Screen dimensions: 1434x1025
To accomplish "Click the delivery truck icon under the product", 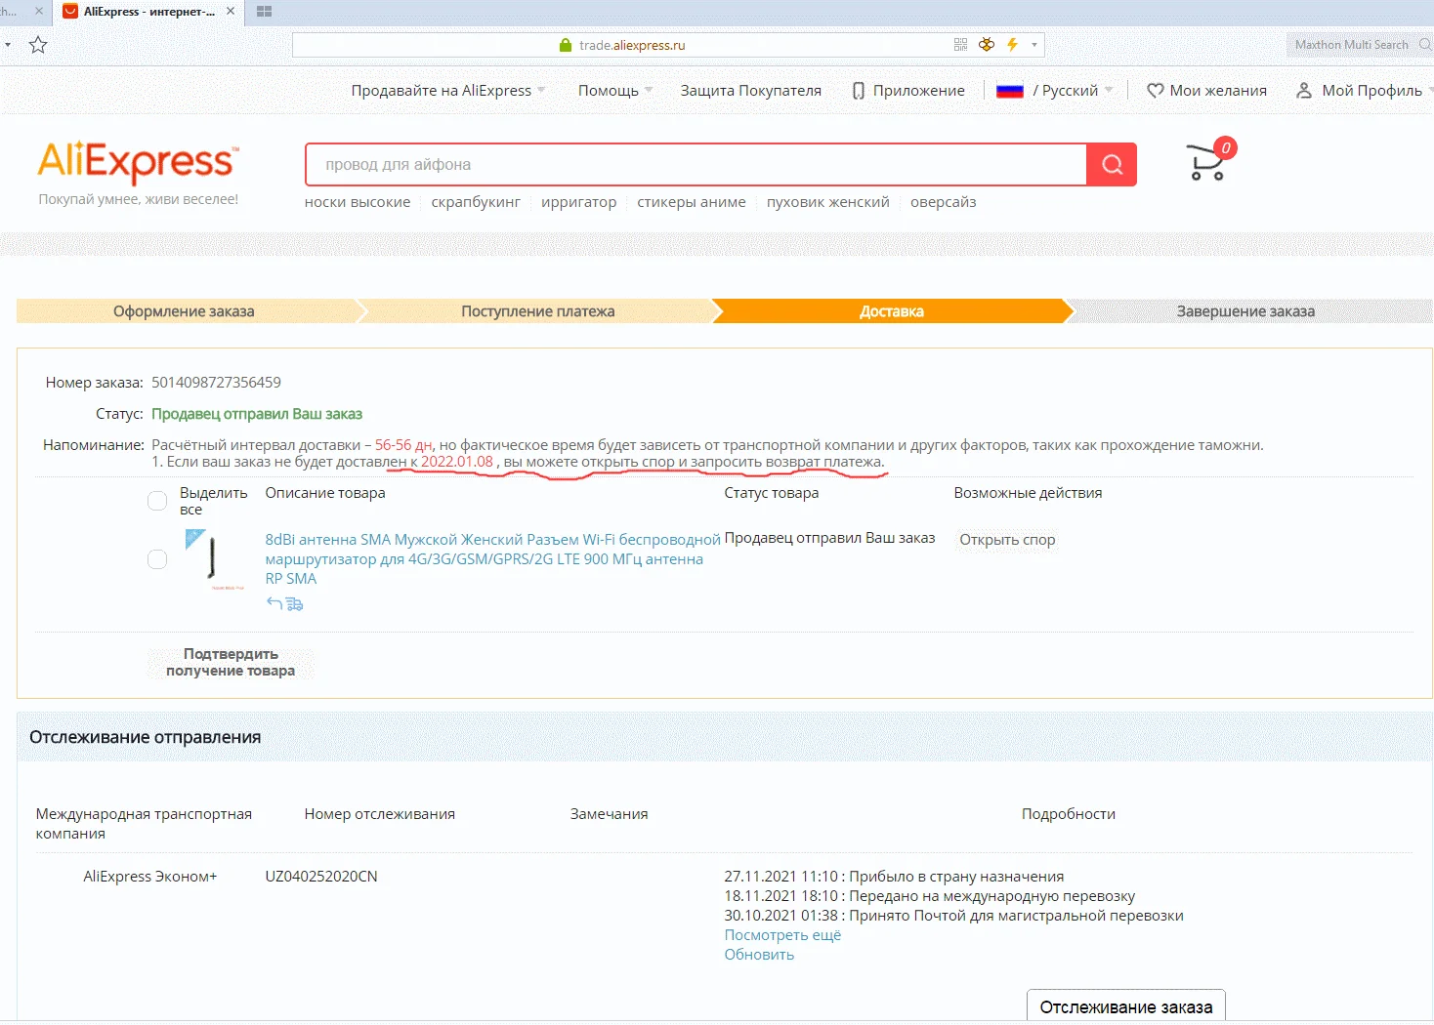I will click(x=294, y=604).
